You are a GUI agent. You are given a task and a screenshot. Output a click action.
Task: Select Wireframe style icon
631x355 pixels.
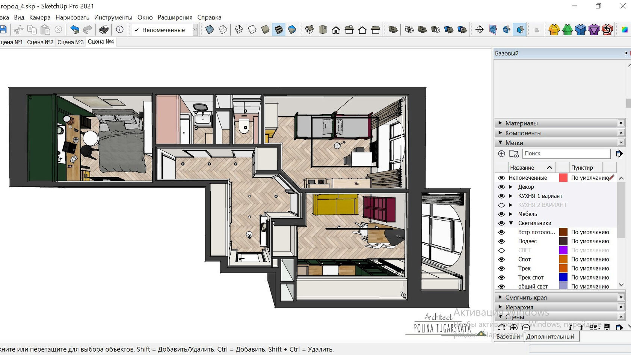pos(239,30)
